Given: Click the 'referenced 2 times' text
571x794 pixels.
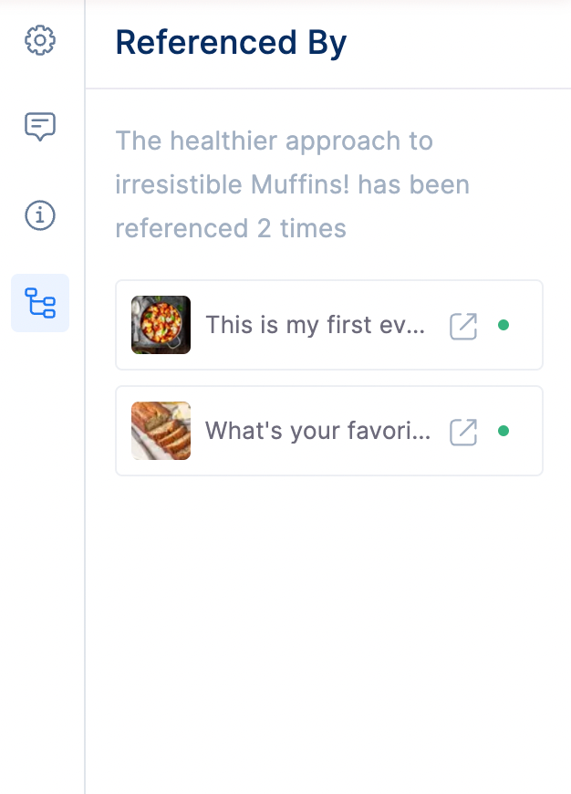Looking at the screenshot, I should (231, 228).
